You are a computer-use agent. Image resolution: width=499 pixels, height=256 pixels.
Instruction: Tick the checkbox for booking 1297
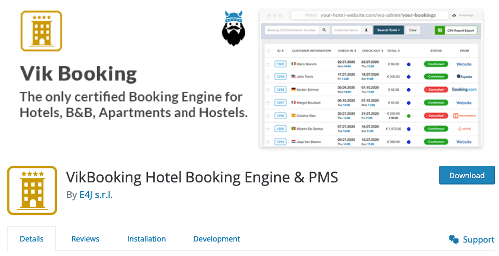click(268, 103)
